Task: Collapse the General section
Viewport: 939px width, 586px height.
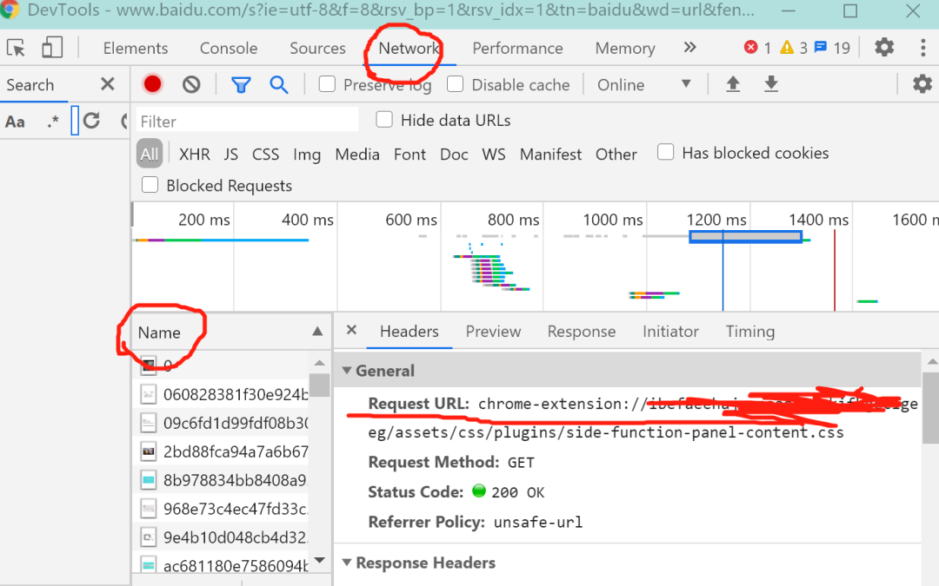Action: tap(347, 371)
